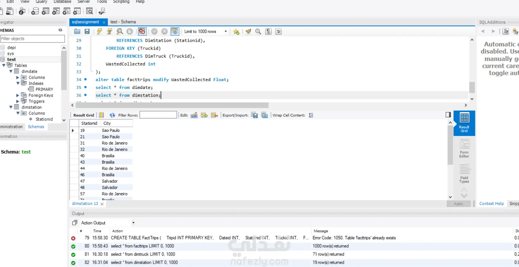This screenshot has width=519, height=267.
Task: Save the SQL script to file
Action: pyautogui.click(x=87, y=31)
